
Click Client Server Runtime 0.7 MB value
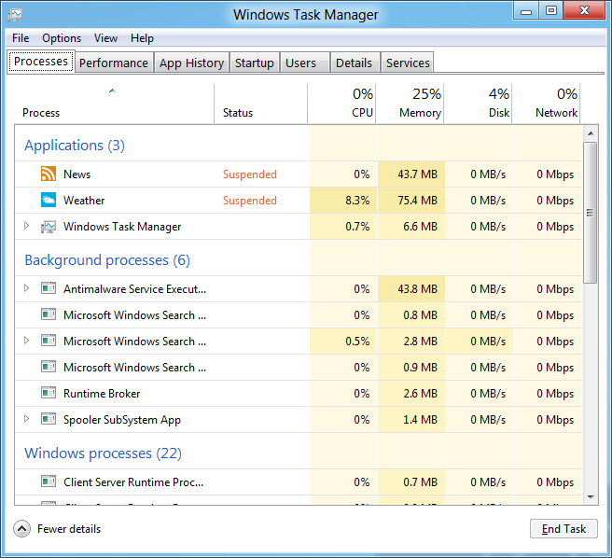(x=421, y=482)
